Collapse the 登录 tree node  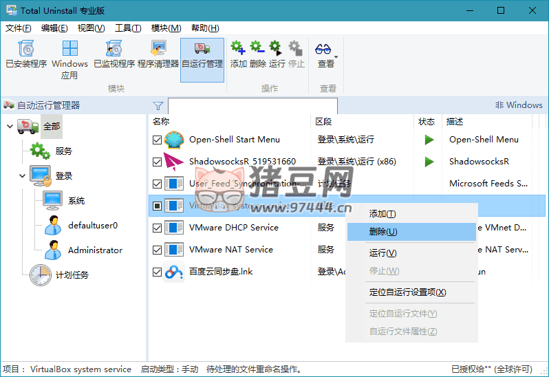tap(23, 175)
